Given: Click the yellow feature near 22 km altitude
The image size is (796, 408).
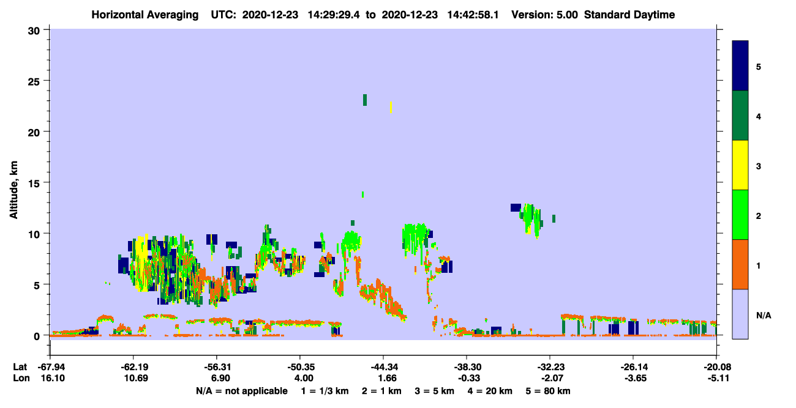Looking at the screenshot, I should pyautogui.click(x=391, y=107).
